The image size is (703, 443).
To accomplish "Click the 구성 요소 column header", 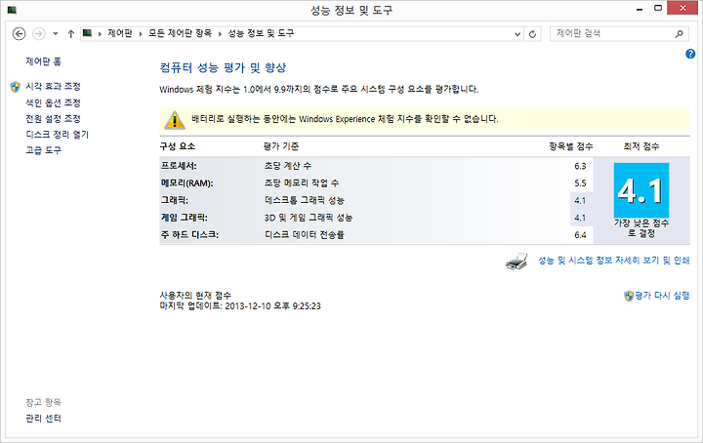I will pos(178,146).
